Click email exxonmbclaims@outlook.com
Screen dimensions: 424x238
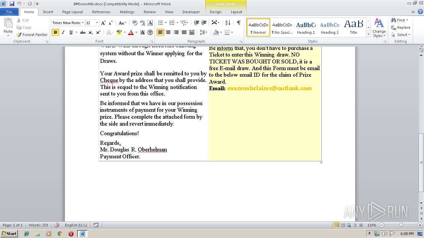(269, 88)
